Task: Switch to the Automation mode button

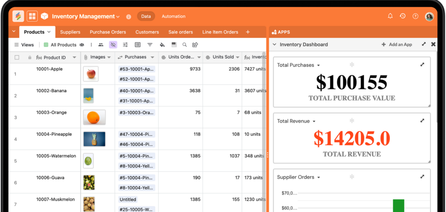Action: coord(173,16)
